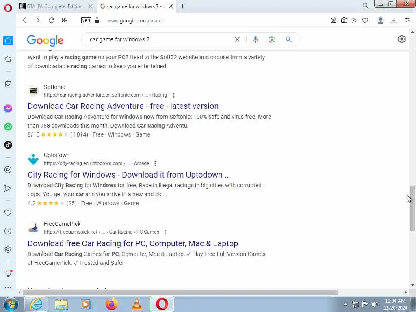Open the downloads icon
Screen dimensions: 416x312
coord(394,20)
